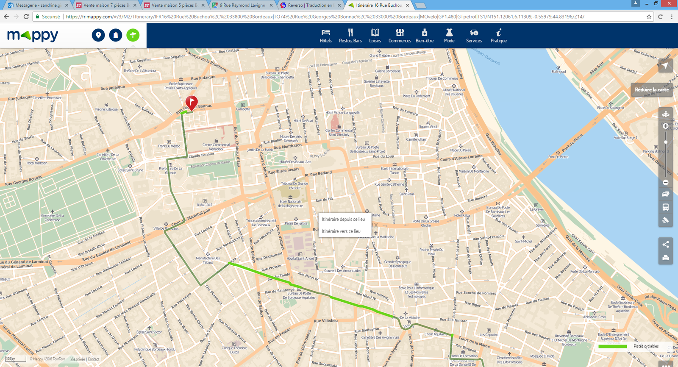Open the place search pin icon
The image size is (678, 367).
point(98,35)
